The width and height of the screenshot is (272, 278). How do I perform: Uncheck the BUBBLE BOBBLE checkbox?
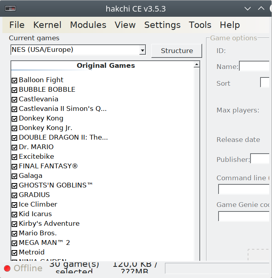pos(14,90)
